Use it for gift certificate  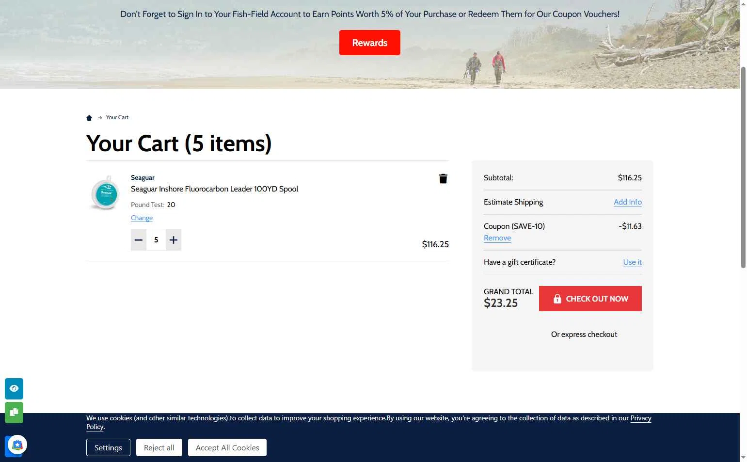(632, 262)
